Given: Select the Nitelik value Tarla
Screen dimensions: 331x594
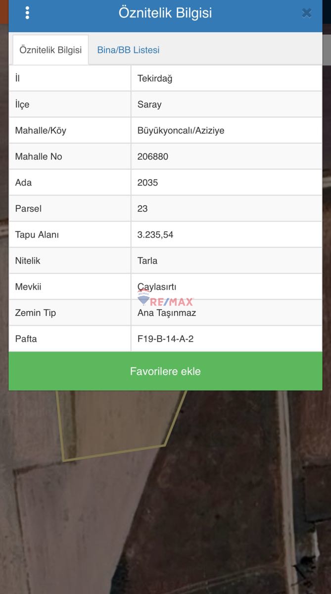Looking at the screenshot, I should tap(147, 261).
